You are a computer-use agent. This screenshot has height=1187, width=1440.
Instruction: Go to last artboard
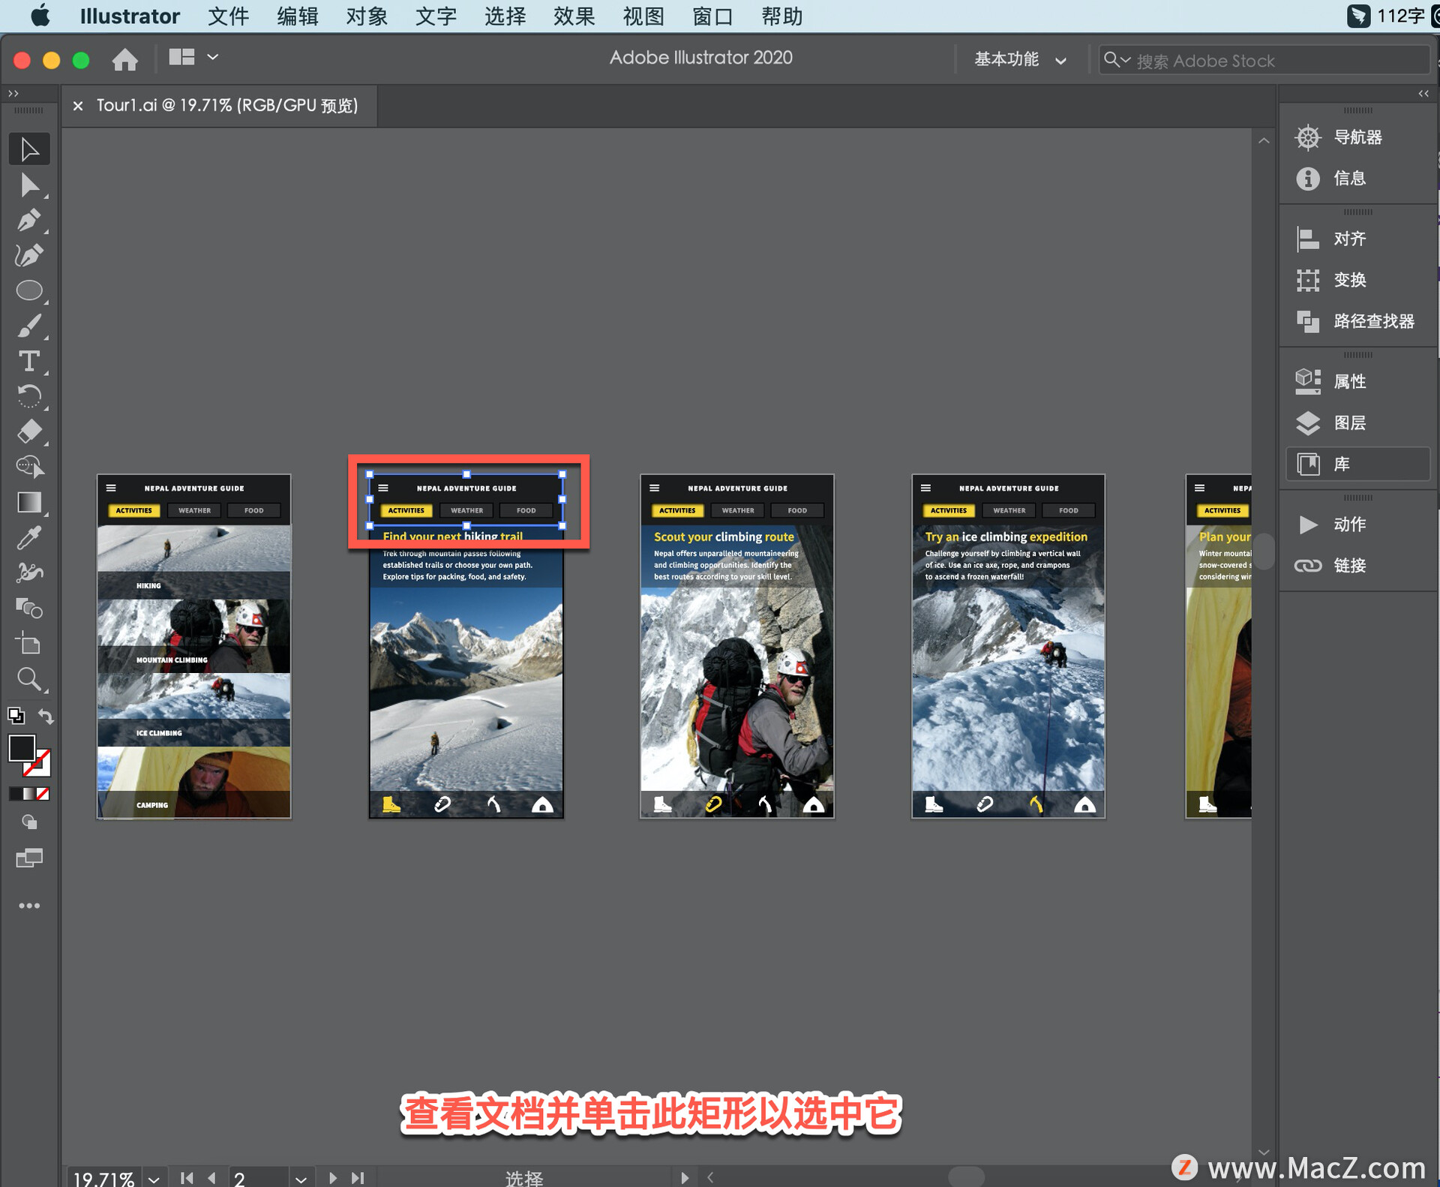click(x=358, y=1178)
